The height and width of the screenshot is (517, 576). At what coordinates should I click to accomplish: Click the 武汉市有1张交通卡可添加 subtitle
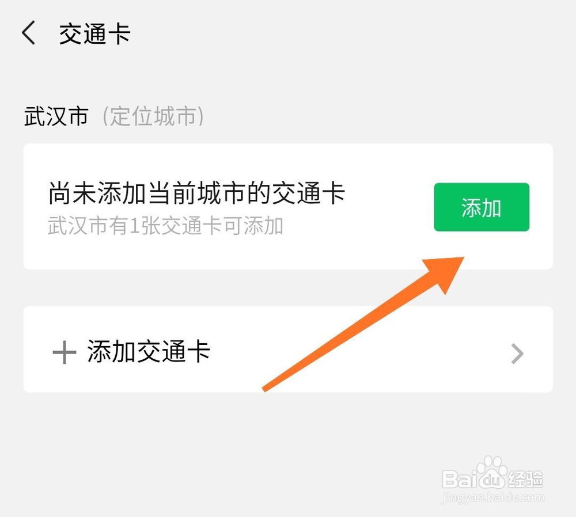pyautogui.click(x=166, y=226)
